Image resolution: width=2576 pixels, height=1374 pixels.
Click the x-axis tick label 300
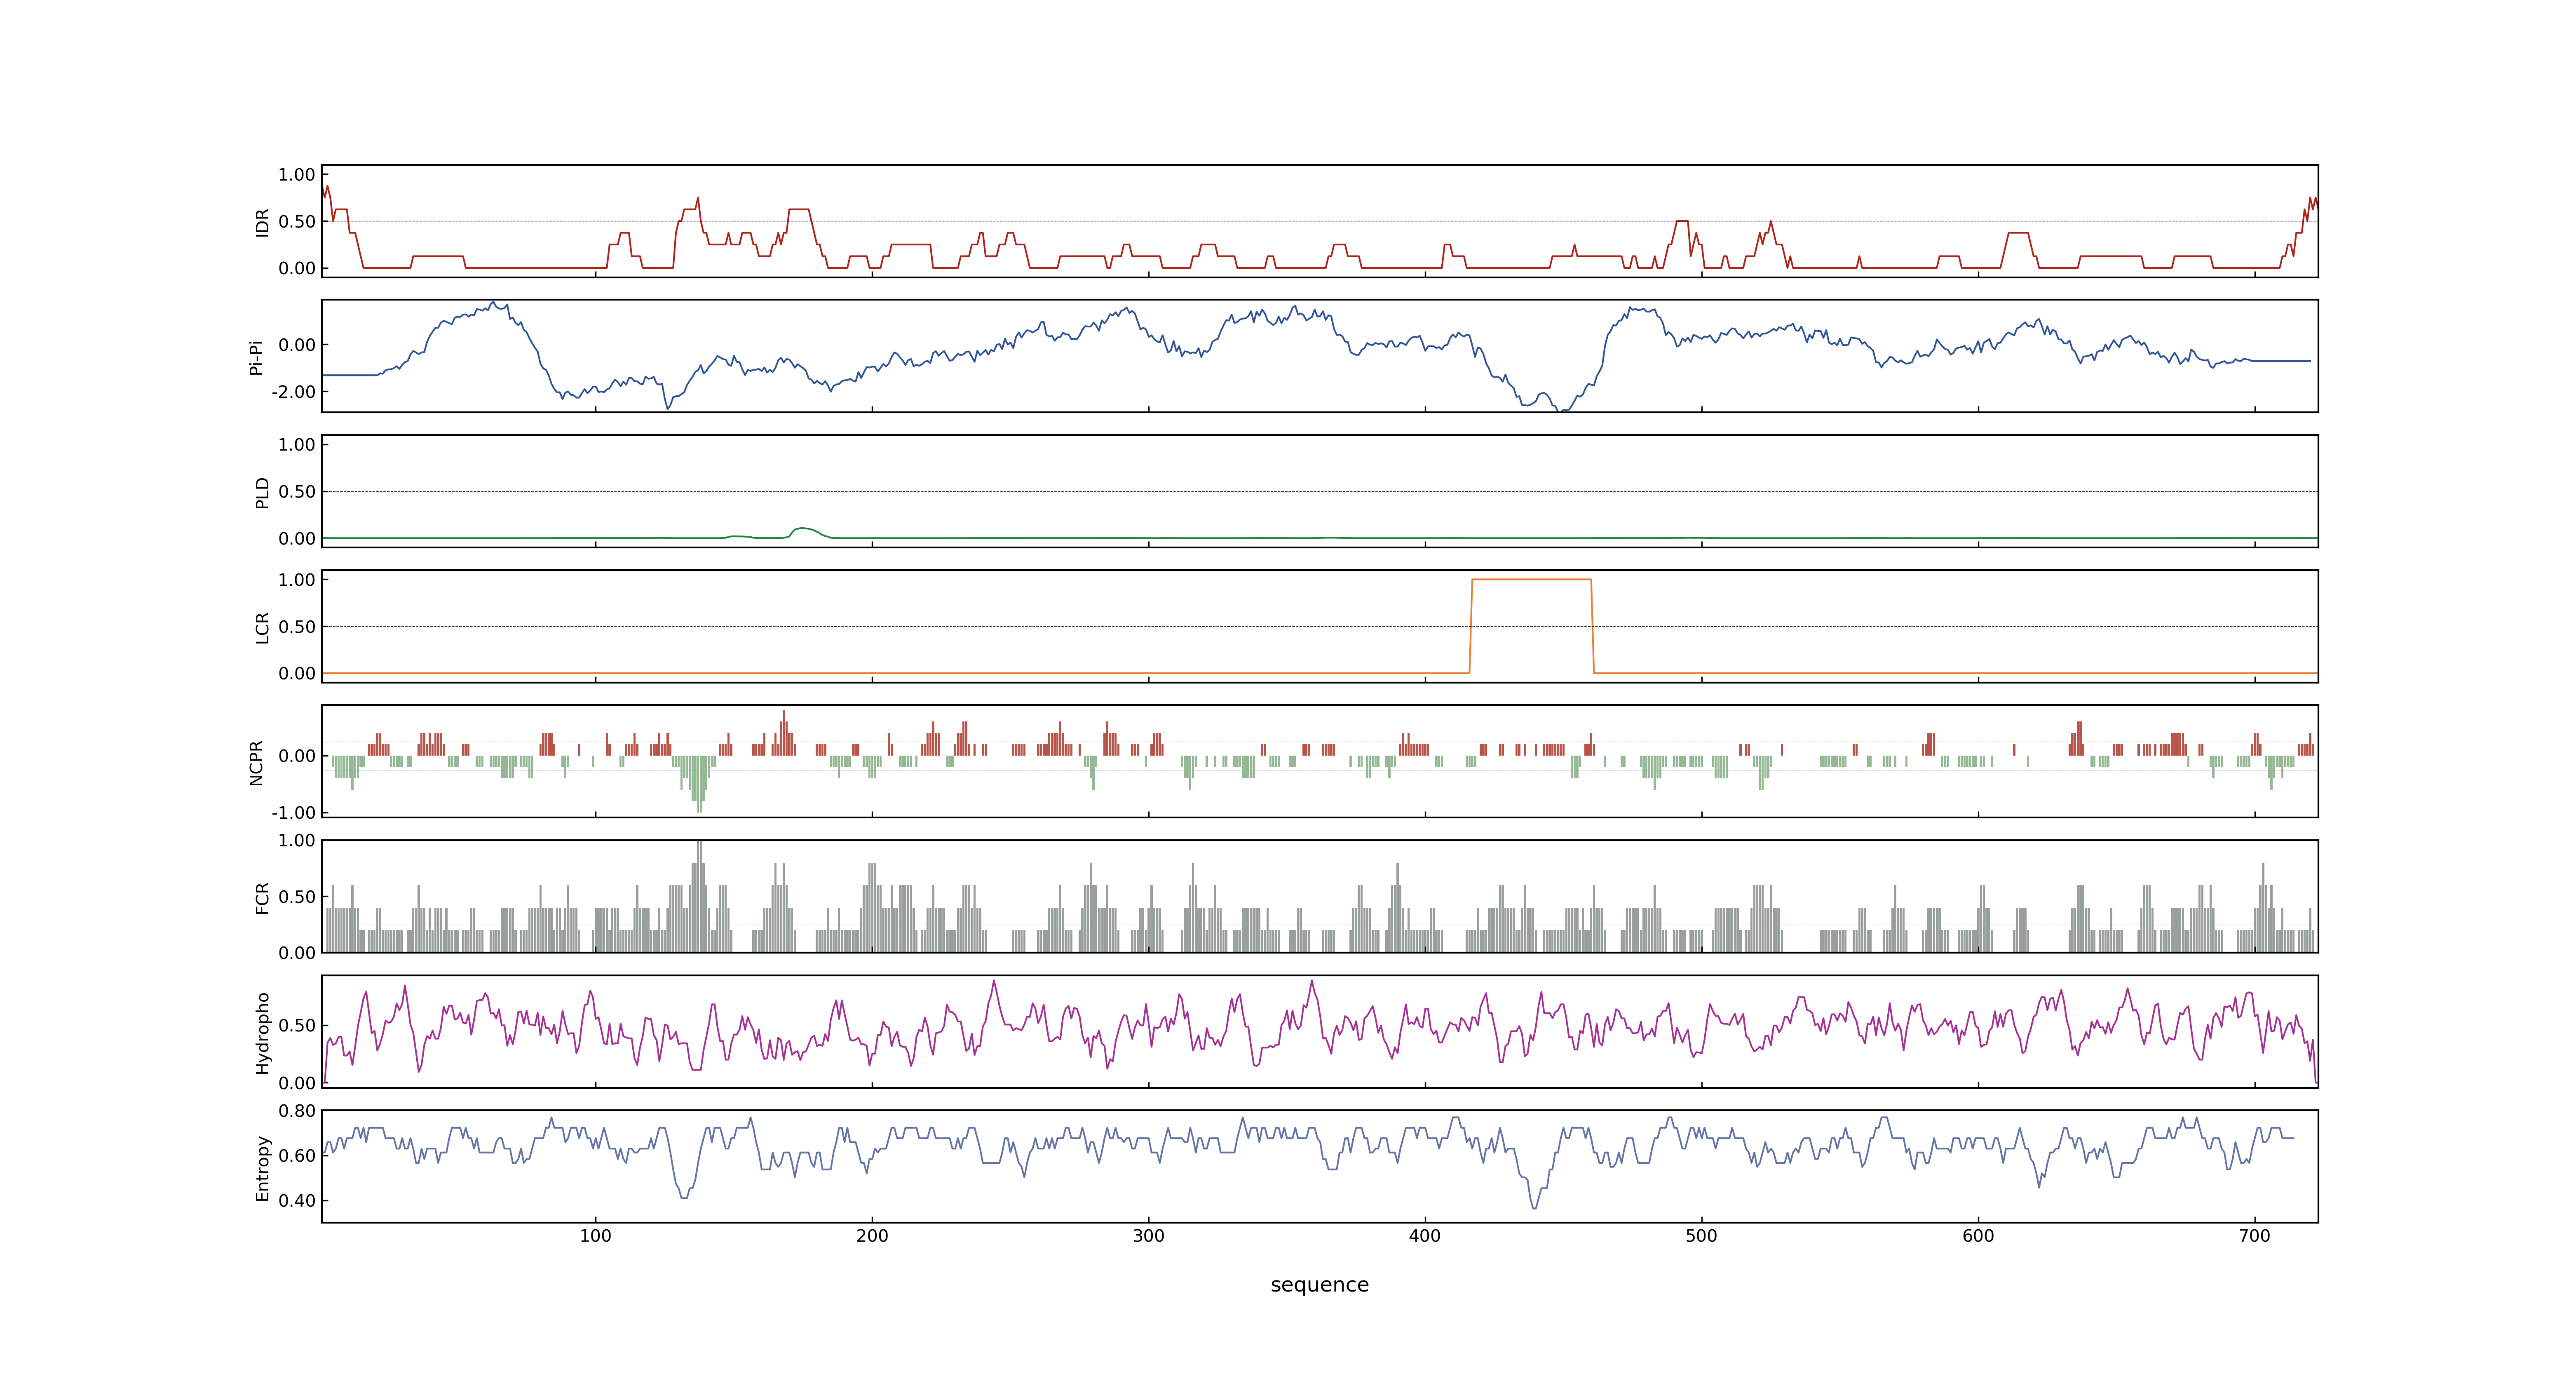pos(1149,1236)
